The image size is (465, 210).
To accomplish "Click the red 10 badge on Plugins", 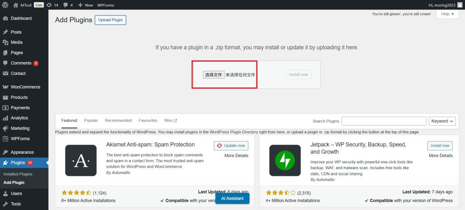I will [30, 163].
